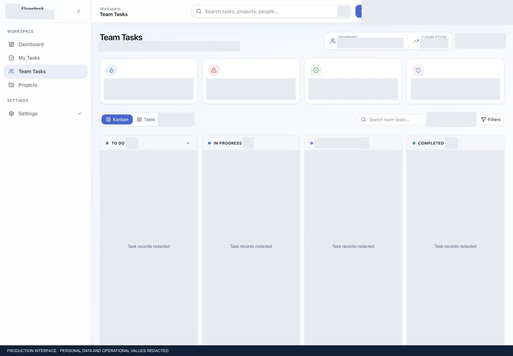Click the TO DO column header label
513x356 pixels.
click(118, 143)
